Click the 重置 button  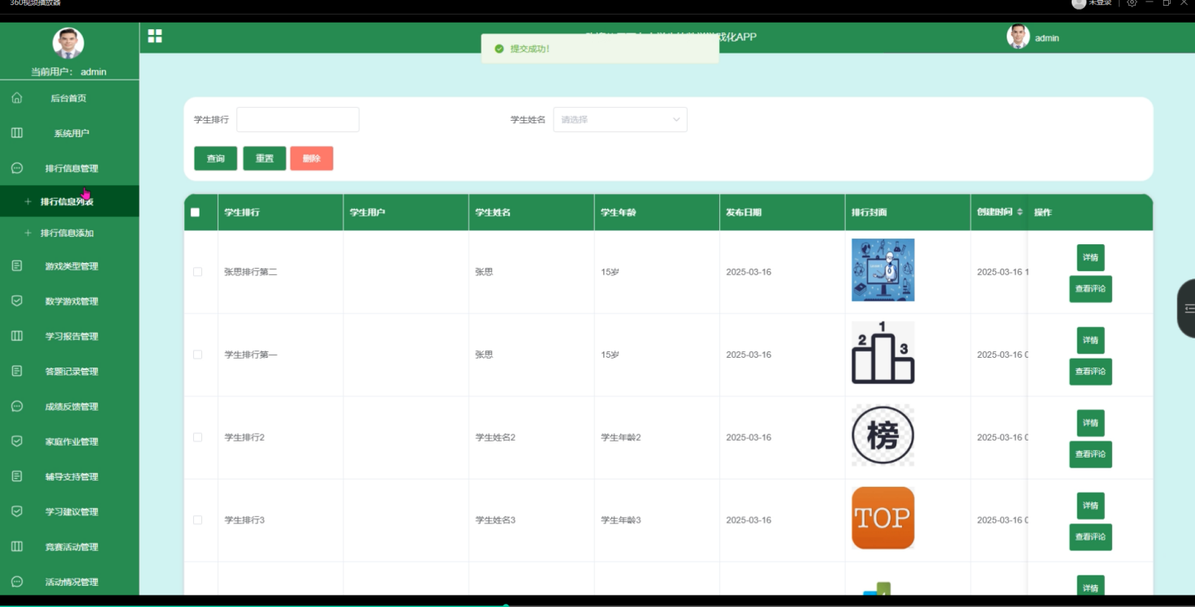point(264,158)
